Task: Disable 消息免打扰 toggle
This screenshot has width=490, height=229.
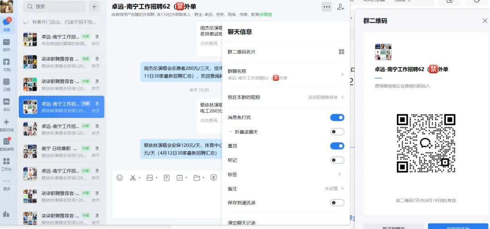Action: [337, 117]
